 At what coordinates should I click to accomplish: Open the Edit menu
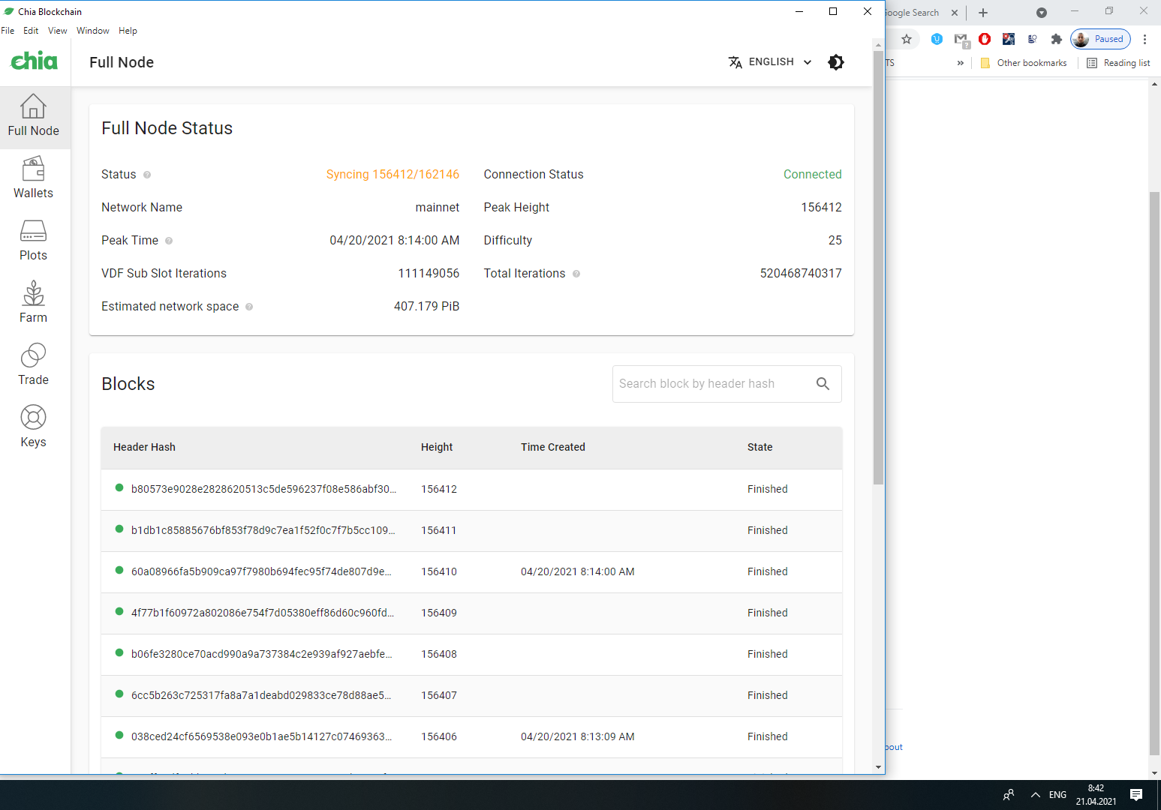pos(31,31)
